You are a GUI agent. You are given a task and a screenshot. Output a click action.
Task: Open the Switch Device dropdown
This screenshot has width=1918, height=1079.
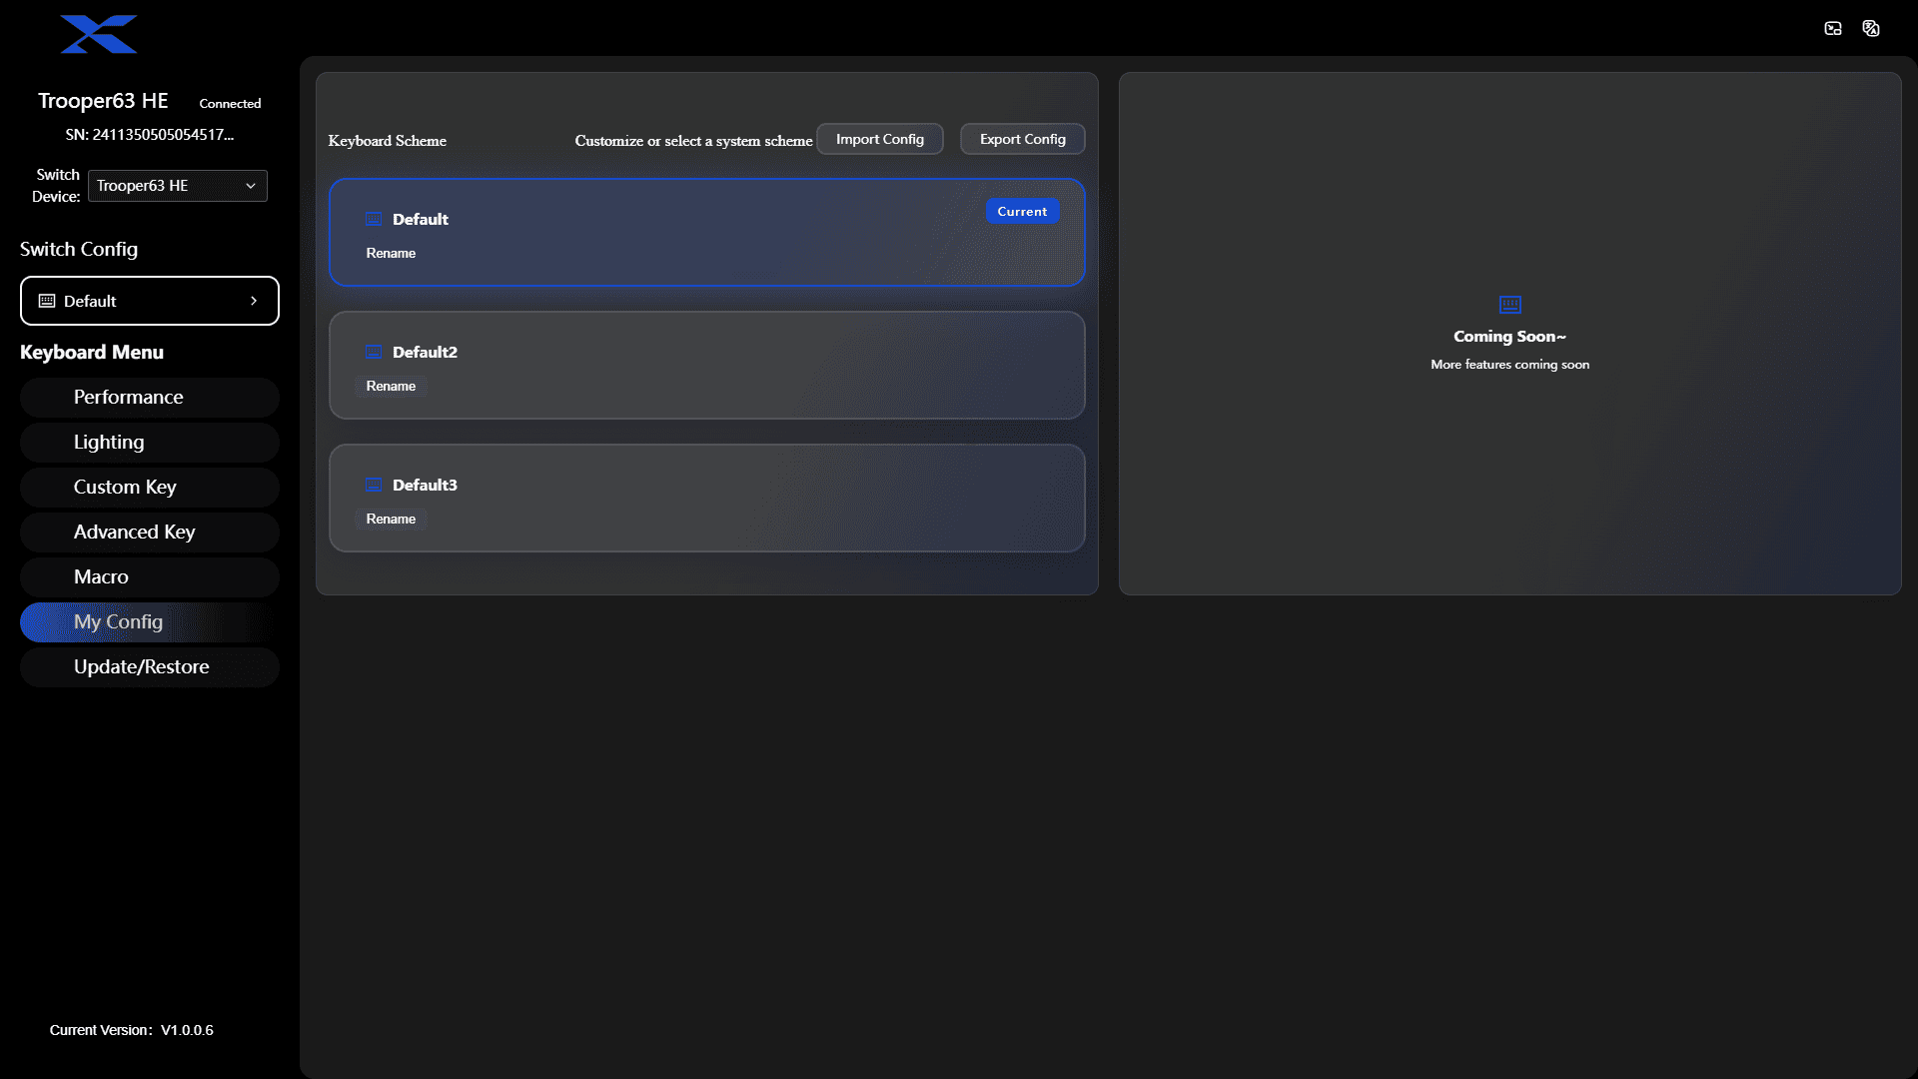coord(178,186)
